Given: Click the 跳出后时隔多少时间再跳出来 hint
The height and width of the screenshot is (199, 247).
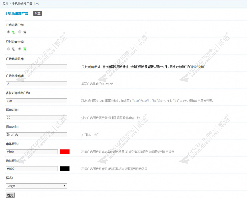Looking at the screenshot, I should 147,101.
